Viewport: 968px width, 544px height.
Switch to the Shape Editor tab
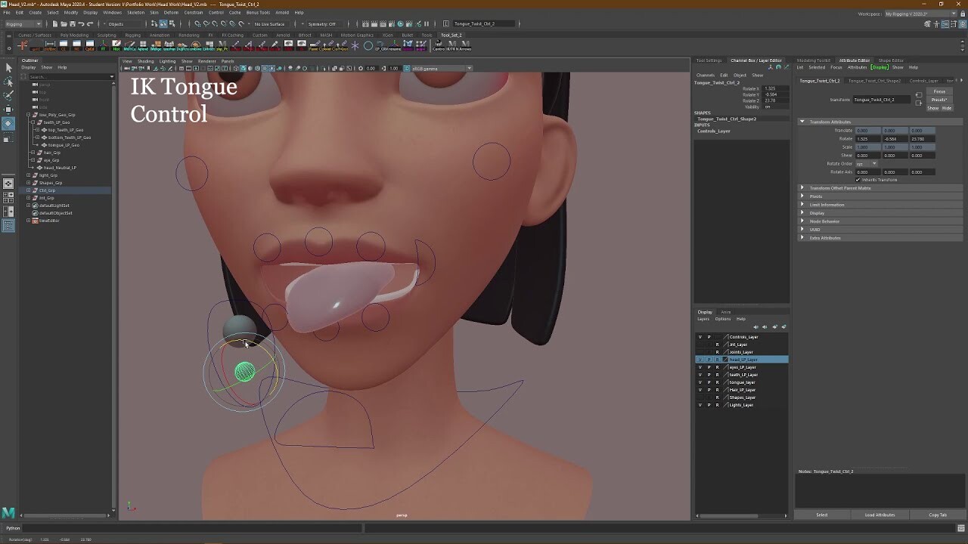pos(892,60)
